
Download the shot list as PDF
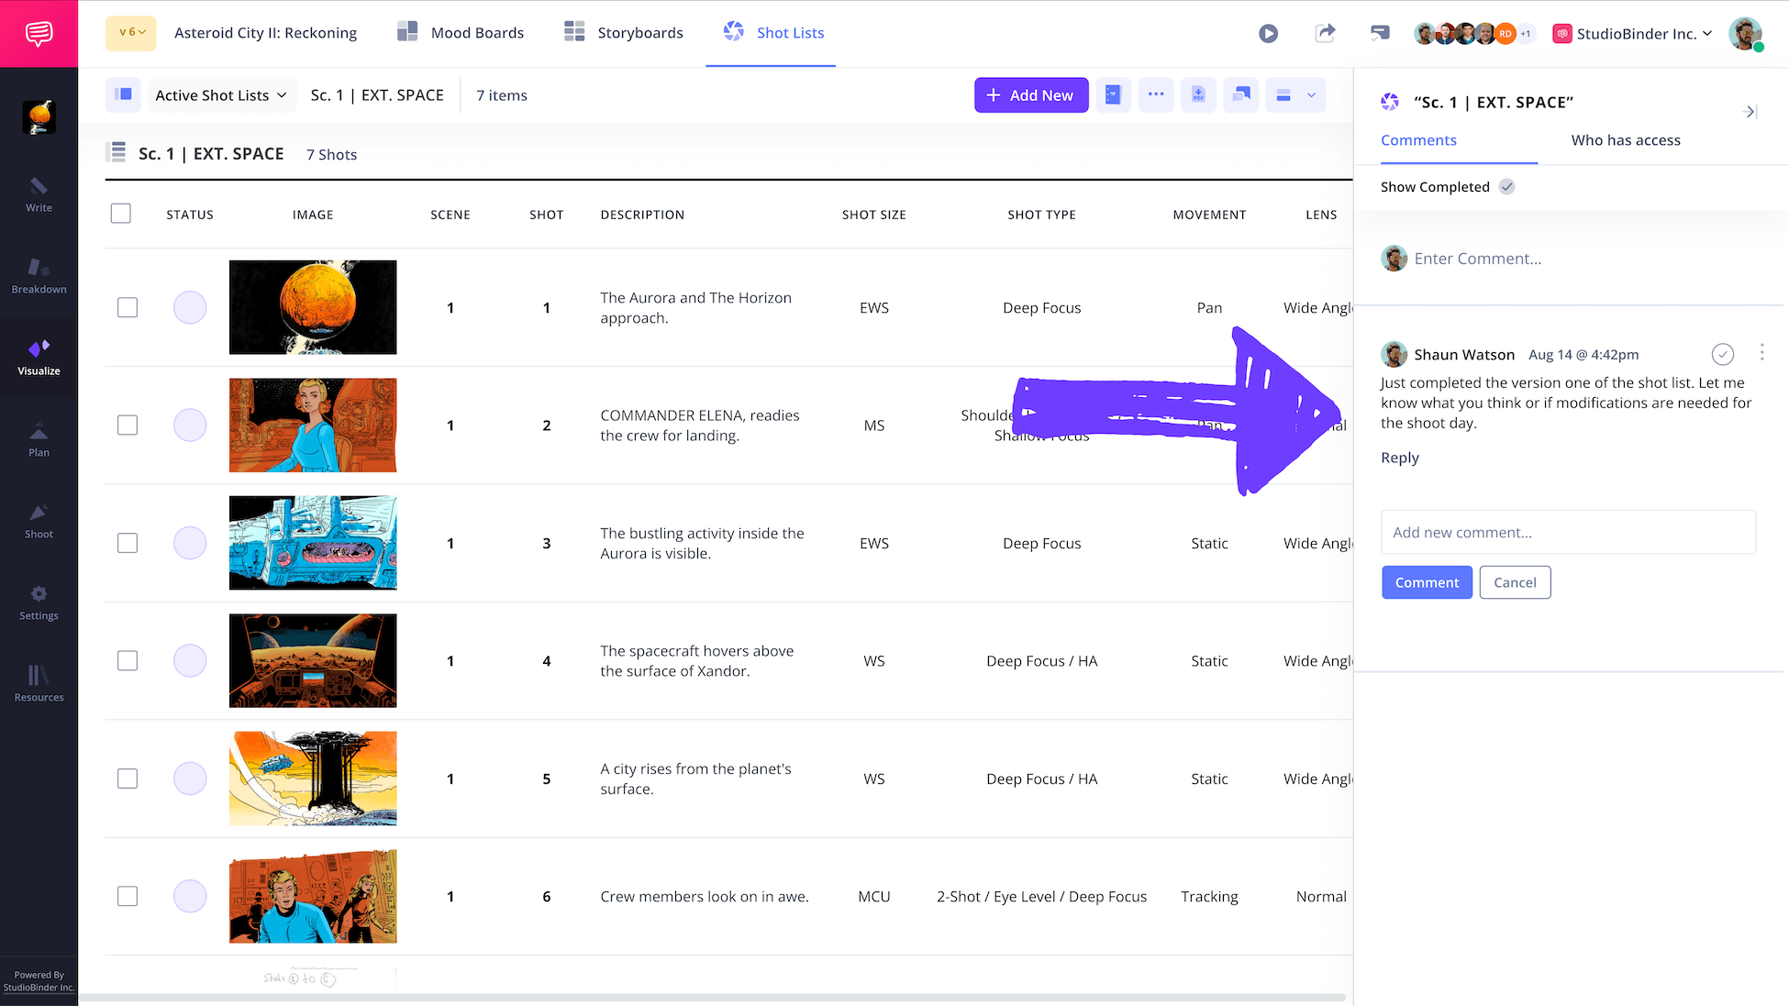coord(1198,95)
